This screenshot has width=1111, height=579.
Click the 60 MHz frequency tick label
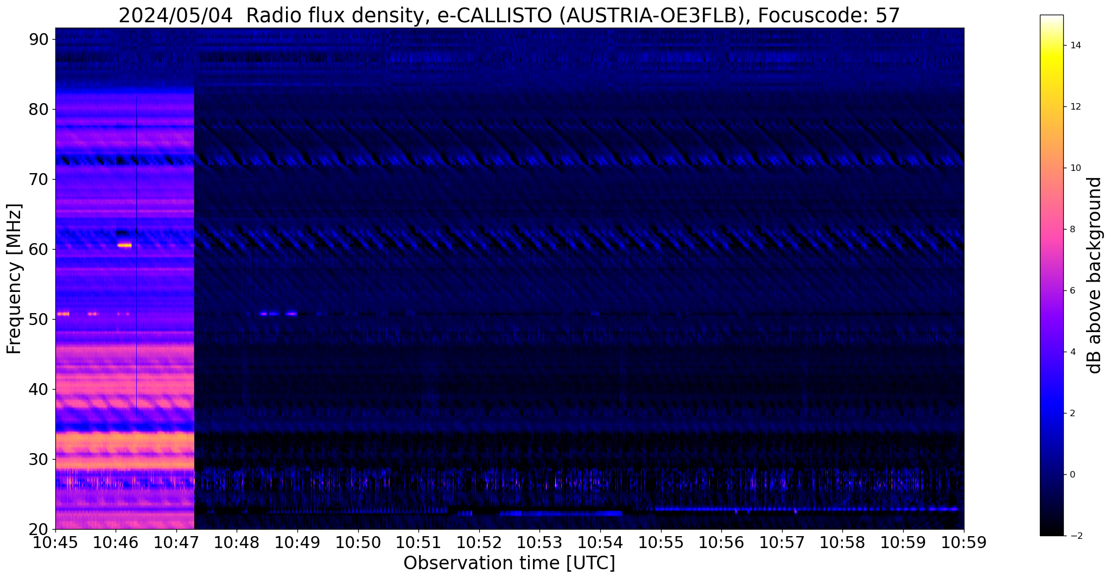coord(39,249)
